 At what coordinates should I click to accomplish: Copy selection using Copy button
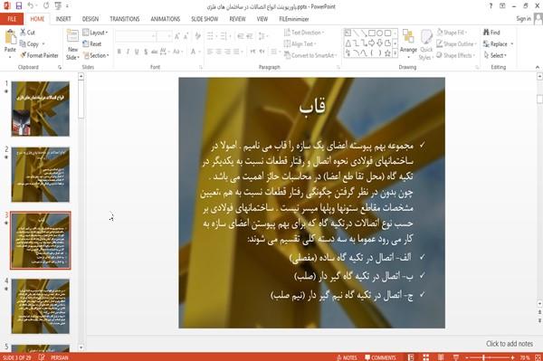click(29, 44)
